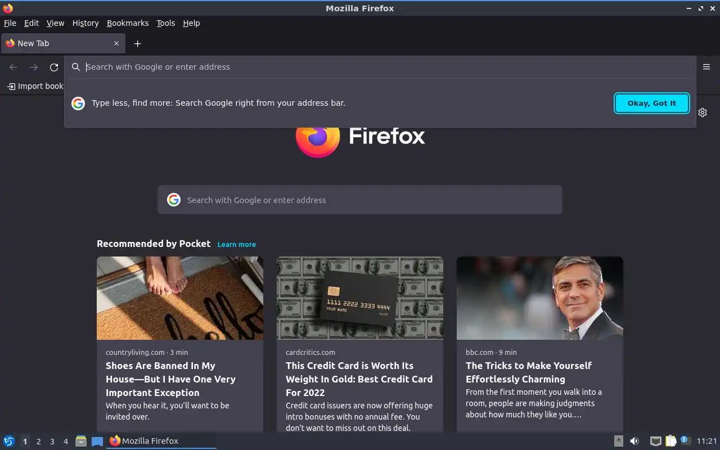Screen dimensions: 720x450
Task: Click the network tray icon
Action: pos(655,441)
